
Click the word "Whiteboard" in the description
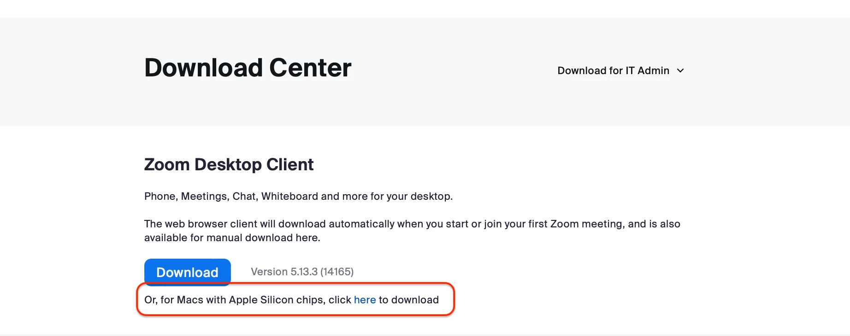tap(289, 197)
